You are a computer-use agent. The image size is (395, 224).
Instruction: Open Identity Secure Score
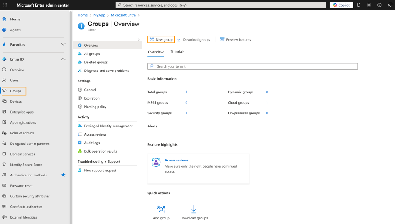(x=26, y=165)
